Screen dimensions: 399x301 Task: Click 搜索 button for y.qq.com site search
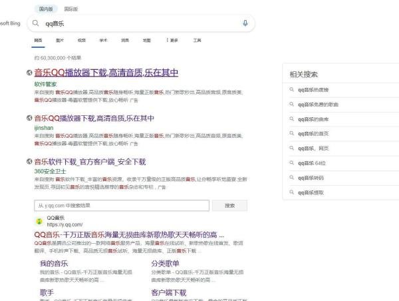229,205
